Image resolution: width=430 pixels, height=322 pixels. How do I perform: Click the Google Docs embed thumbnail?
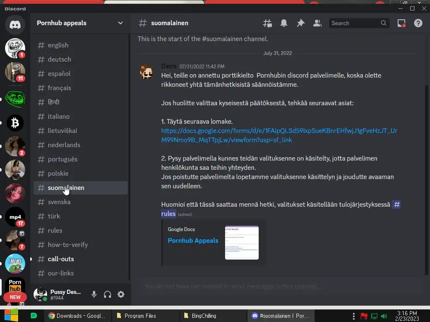tap(241, 243)
